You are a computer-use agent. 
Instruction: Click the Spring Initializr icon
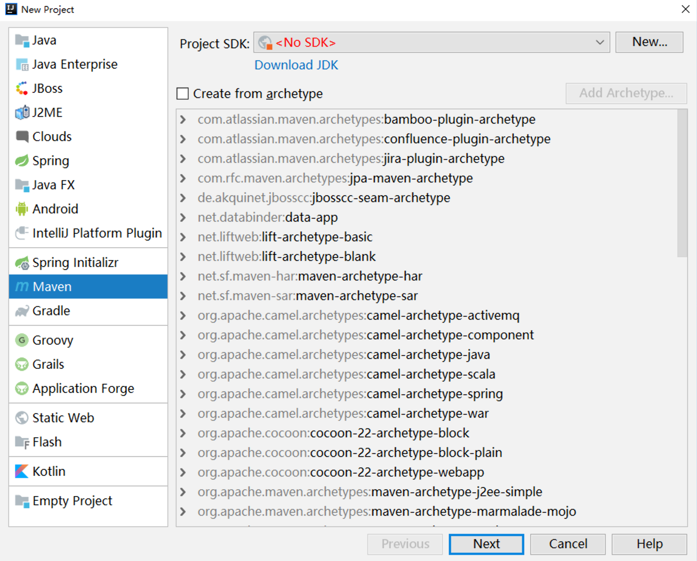point(22,263)
